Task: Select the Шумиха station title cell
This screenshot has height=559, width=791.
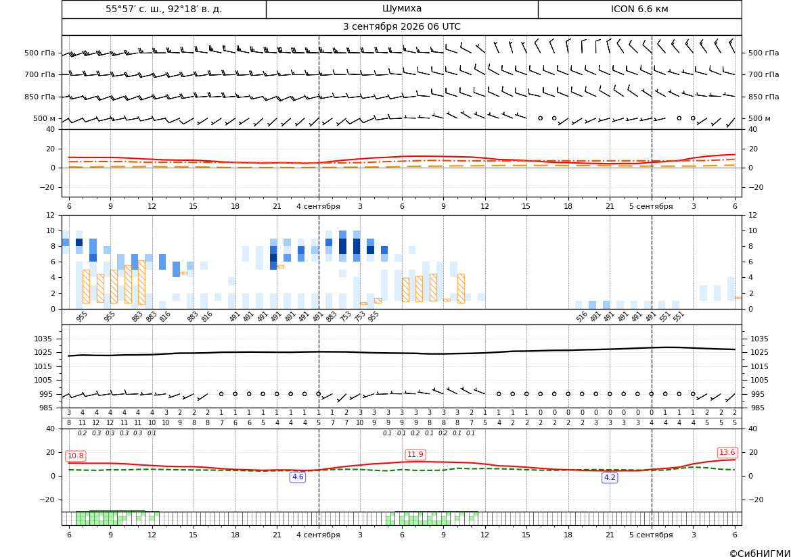Action: tap(402, 9)
